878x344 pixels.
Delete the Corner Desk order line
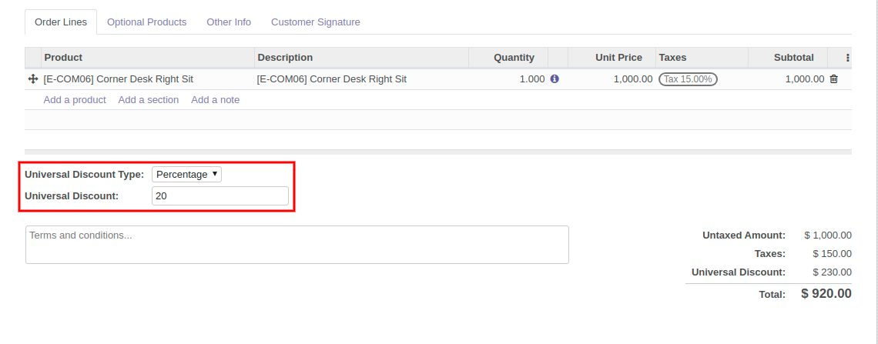833,79
